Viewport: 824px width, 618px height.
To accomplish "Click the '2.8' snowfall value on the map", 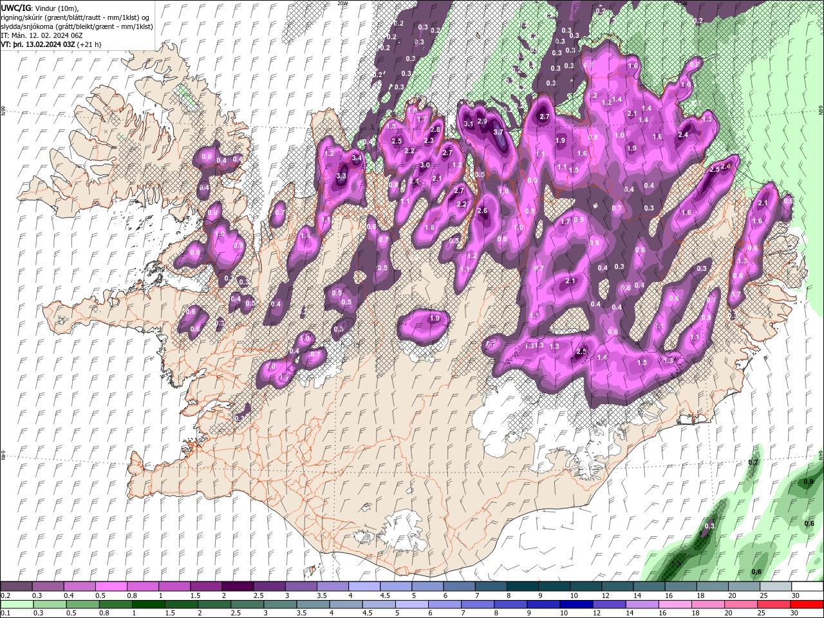I will 435,129.
